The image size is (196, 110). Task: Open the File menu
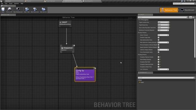point(2,3)
